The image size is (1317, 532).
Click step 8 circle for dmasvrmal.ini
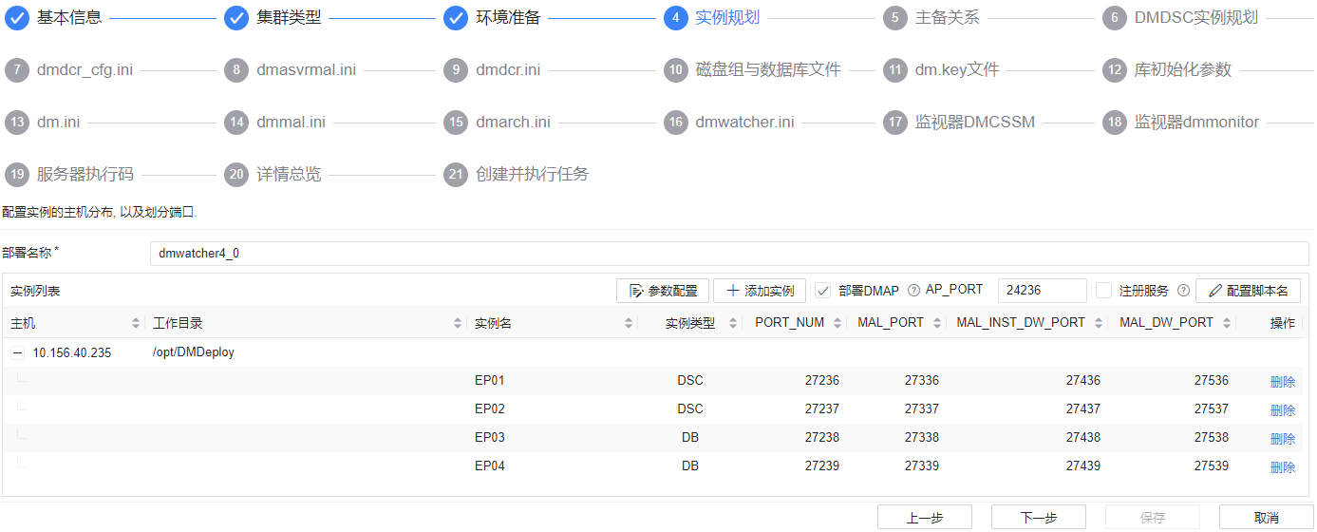click(x=235, y=70)
